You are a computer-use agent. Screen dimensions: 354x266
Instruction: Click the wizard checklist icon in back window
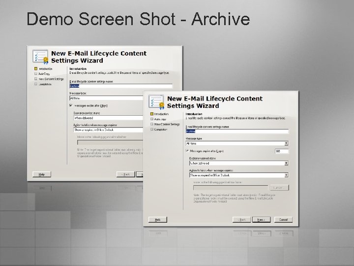coord(40,57)
